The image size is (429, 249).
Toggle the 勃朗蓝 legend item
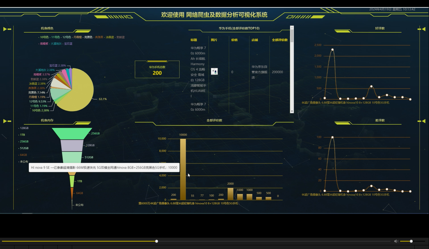(120, 37)
